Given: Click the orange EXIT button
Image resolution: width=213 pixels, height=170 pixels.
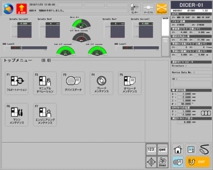Looking at the screenshot, I should (198, 162).
